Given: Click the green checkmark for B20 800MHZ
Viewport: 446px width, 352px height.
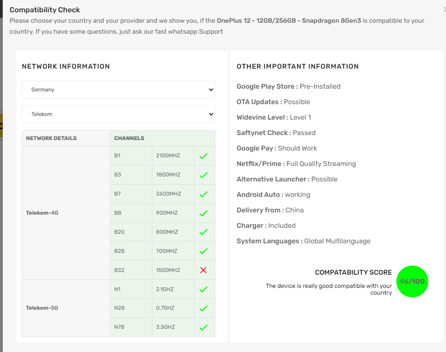Looking at the screenshot, I should pyautogui.click(x=203, y=232).
